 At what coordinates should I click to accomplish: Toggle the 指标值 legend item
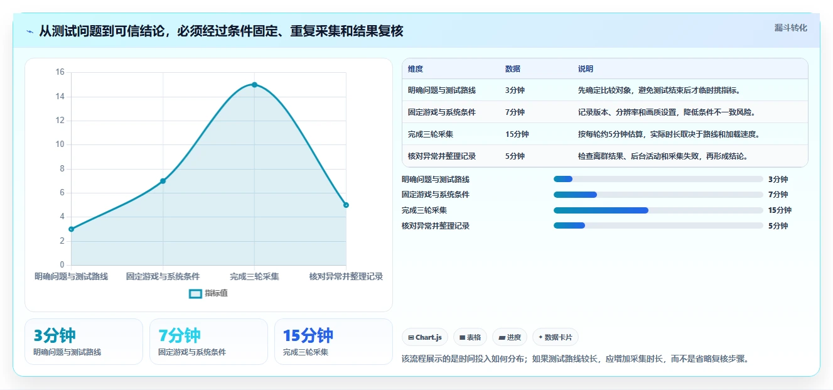tap(208, 293)
